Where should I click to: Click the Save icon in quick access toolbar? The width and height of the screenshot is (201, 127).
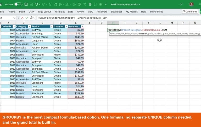[x=26, y=4]
